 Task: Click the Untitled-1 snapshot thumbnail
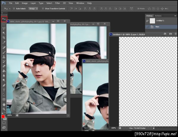click(152, 21)
